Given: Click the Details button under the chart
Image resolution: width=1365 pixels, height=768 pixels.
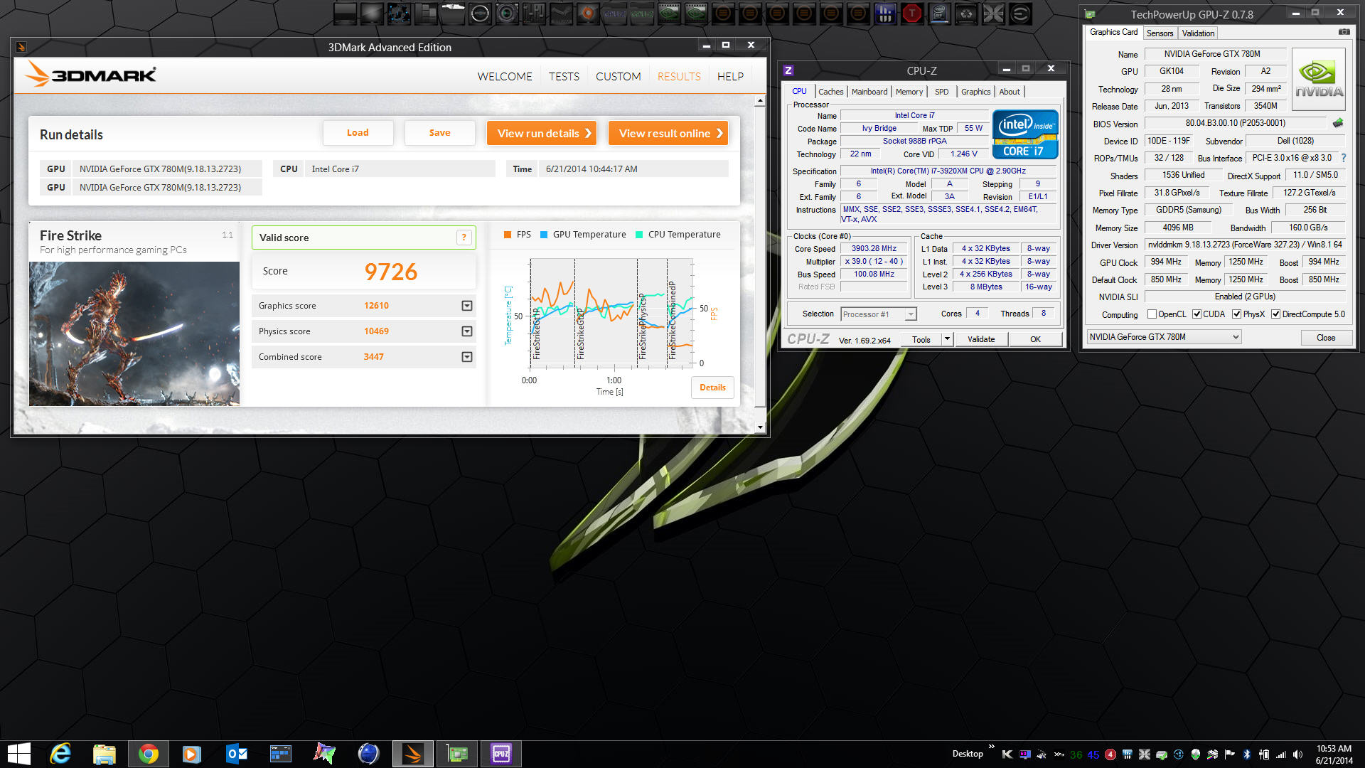Looking at the screenshot, I should (x=712, y=388).
